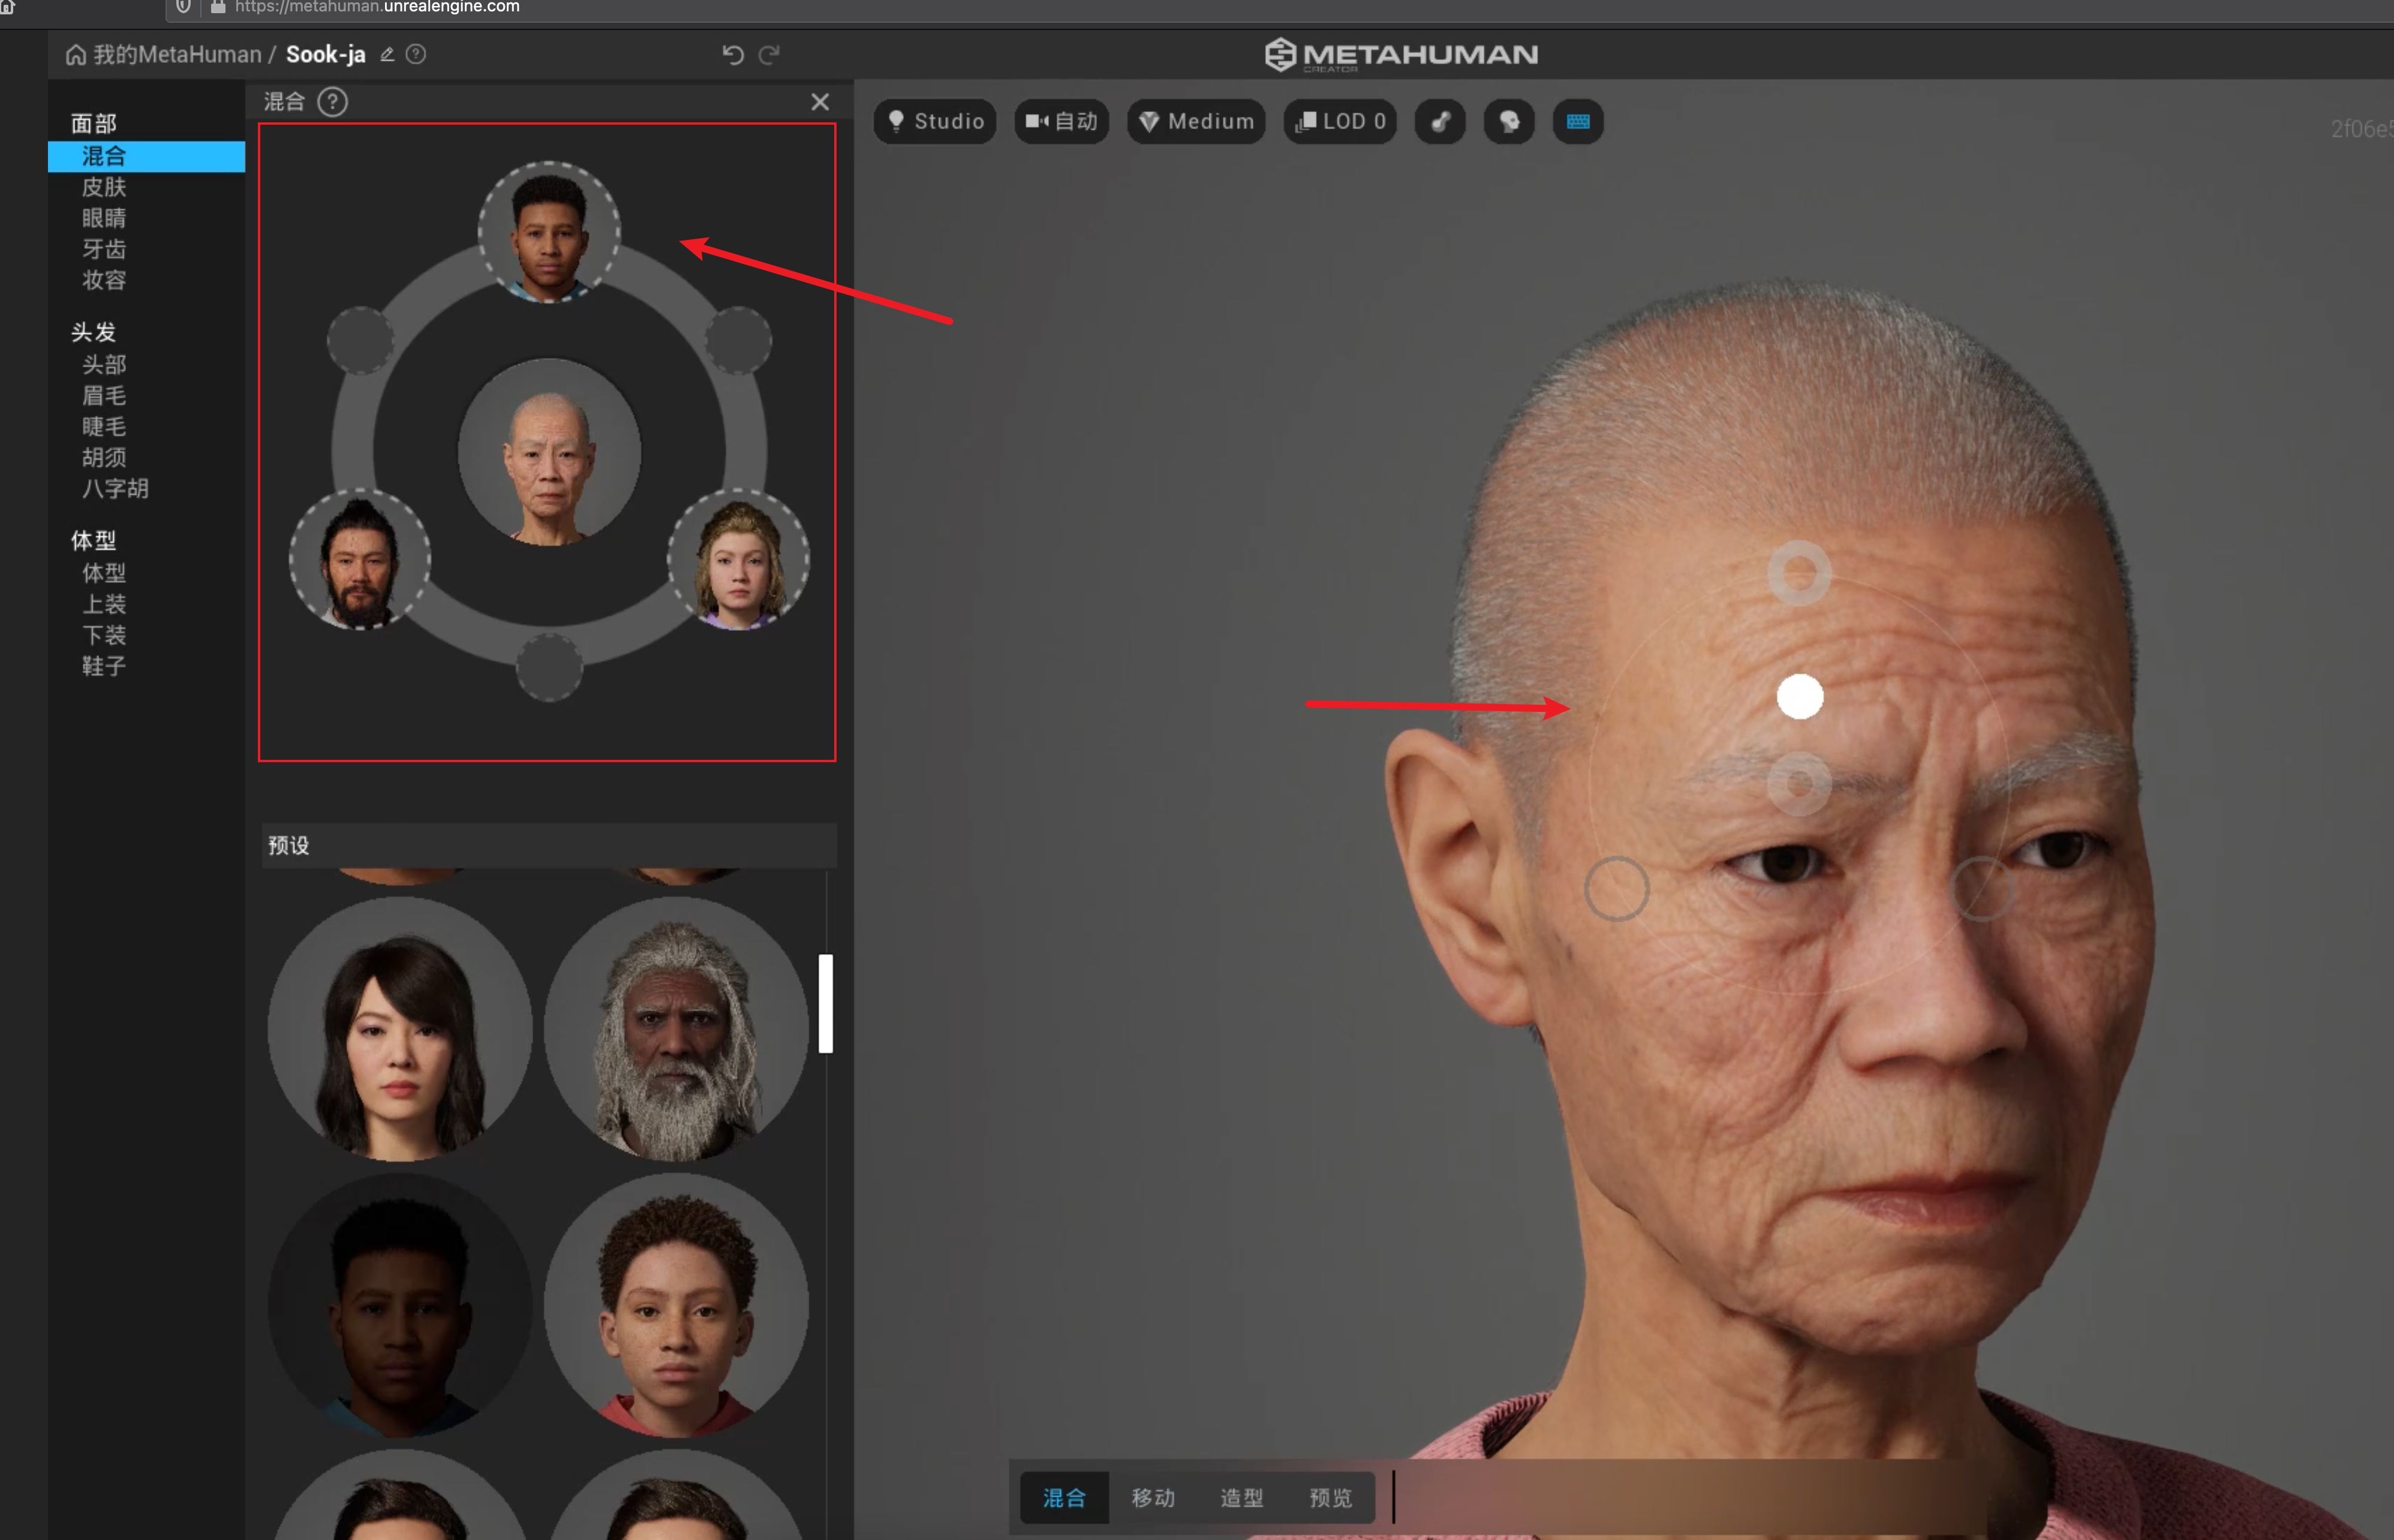Click the pencil icon to rename Sook-ja

coord(387,54)
